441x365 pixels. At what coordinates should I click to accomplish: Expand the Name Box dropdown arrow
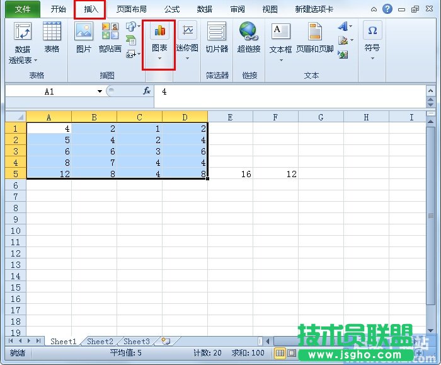pos(100,91)
